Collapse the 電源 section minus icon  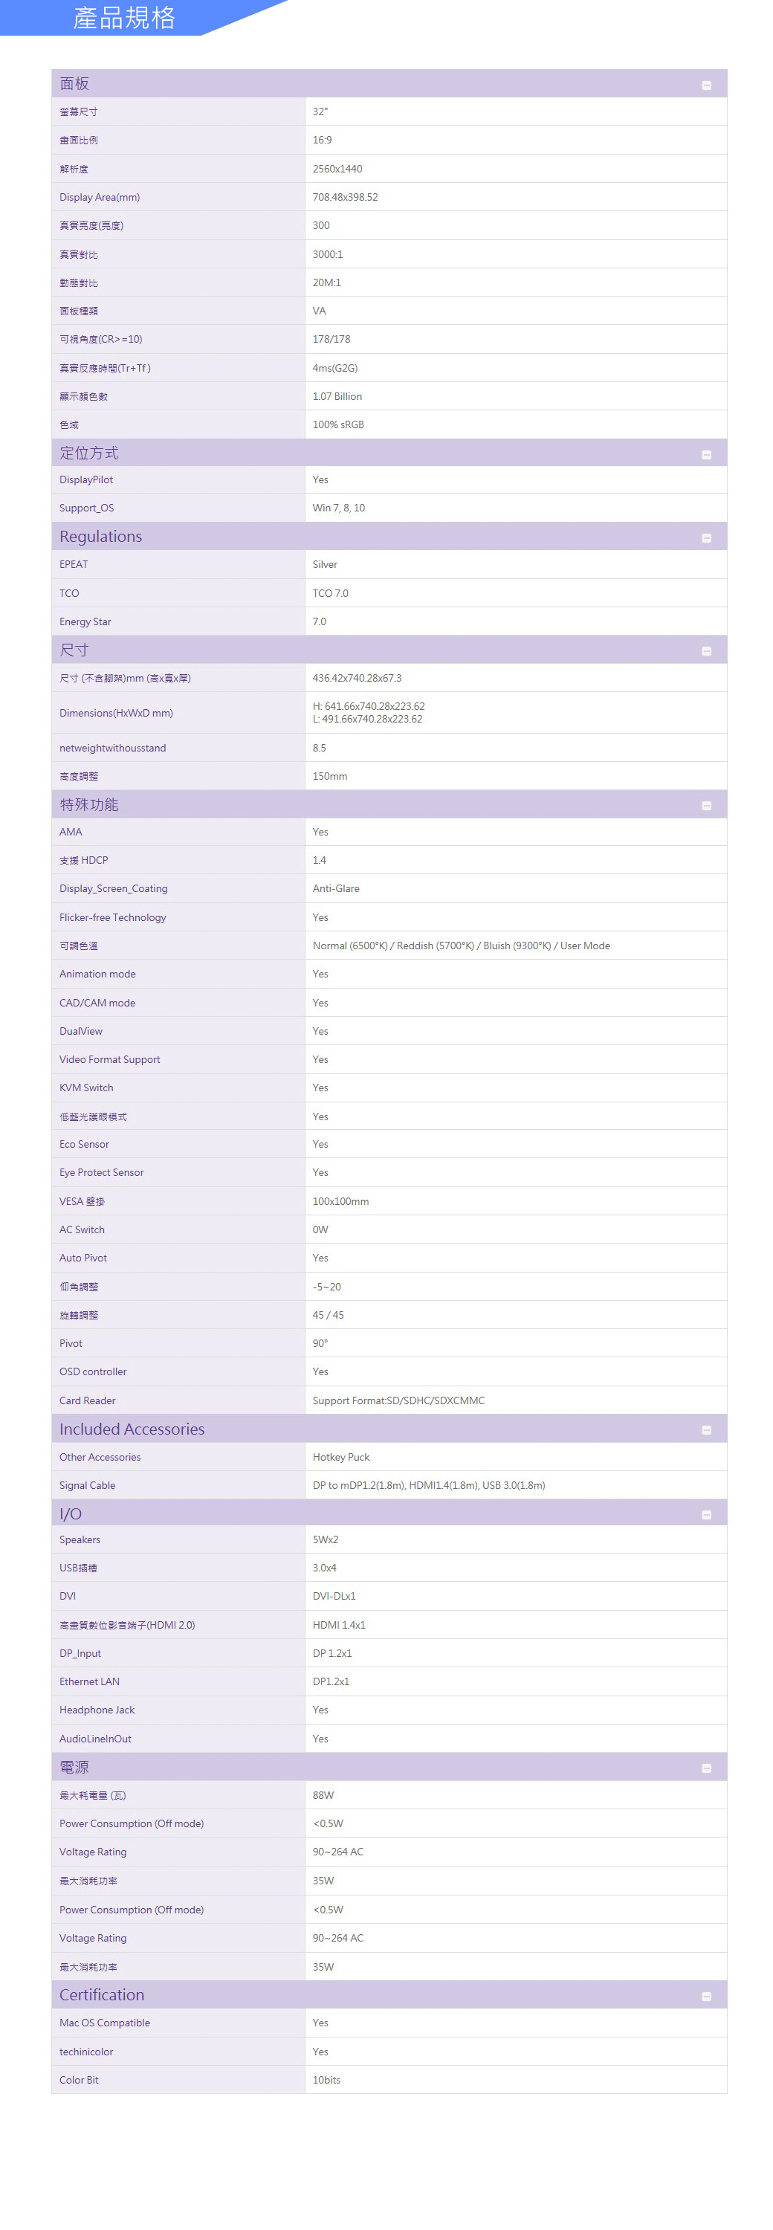(705, 1768)
